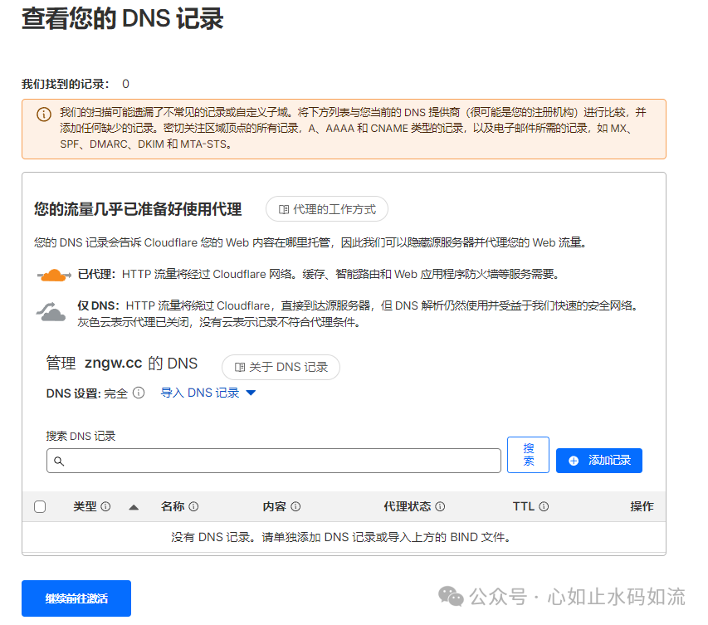Click the info icon next to DNS 设置 完全
The width and height of the screenshot is (708, 625).
pyautogui.click(x=139, y=393)
